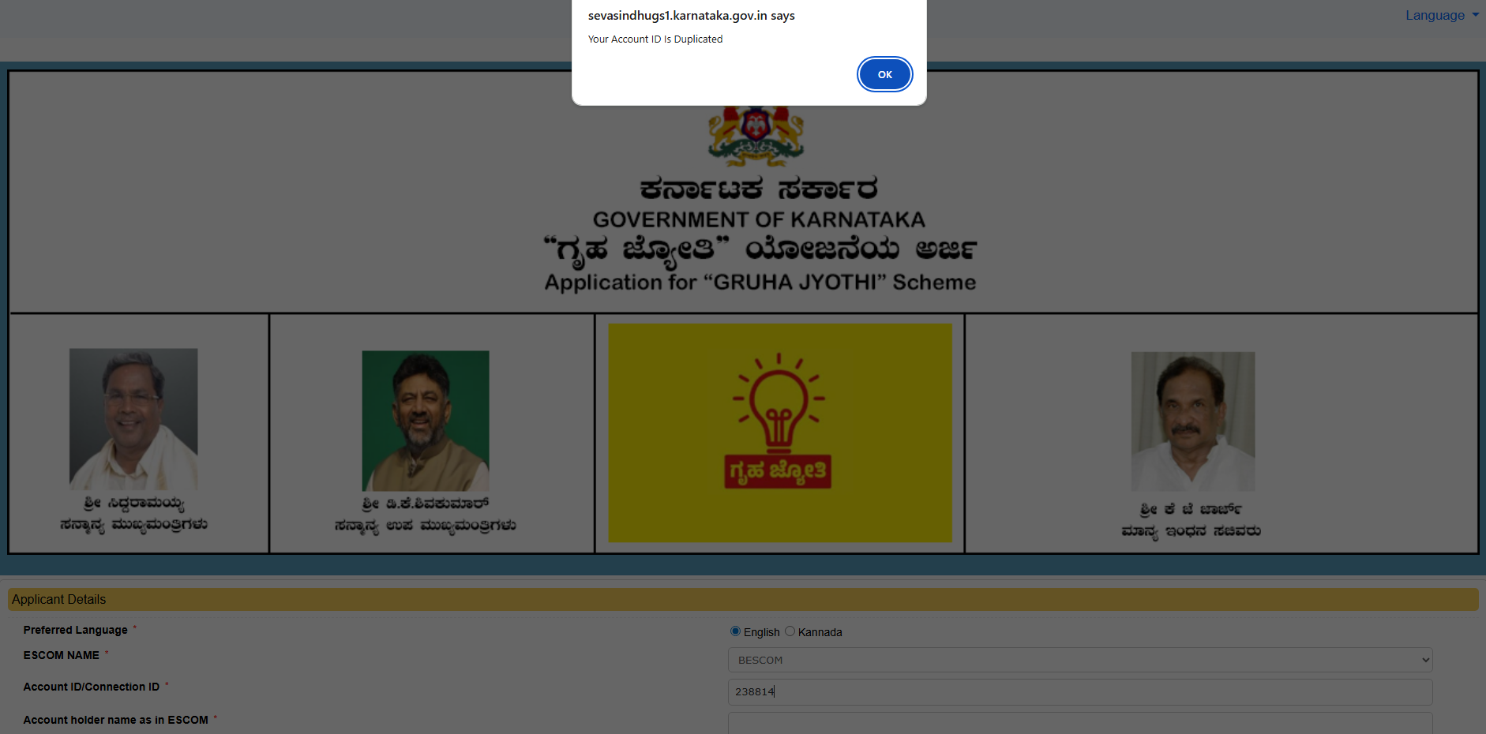This screenshot has width=1486, height=734.
Task: Click the 'Applicant Details' section header
Action: (743, 599)
